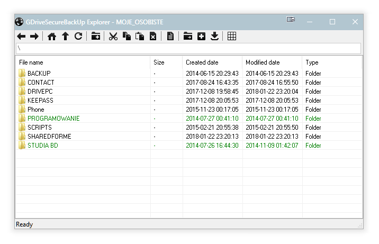Create a new folder from the toolbar
Screen dimensions: 379x244
(x=96, y=36)
